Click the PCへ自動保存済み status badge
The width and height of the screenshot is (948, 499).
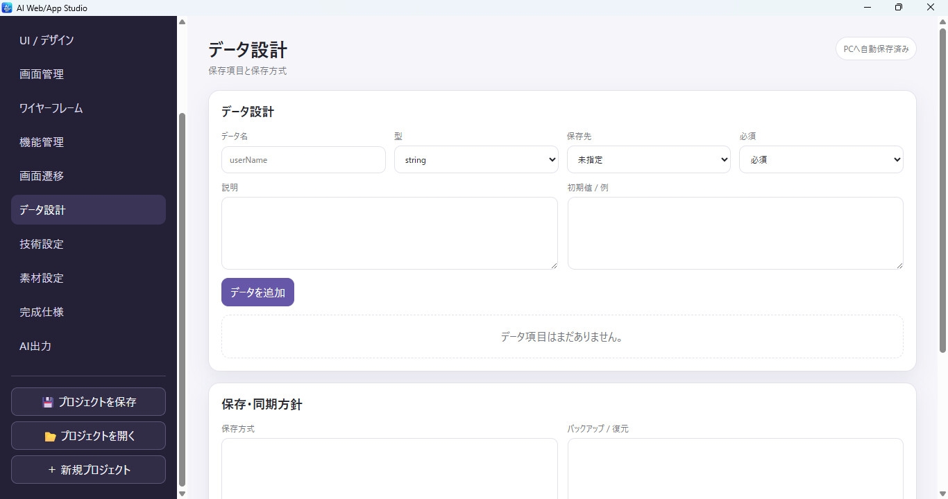coord(876,49)
